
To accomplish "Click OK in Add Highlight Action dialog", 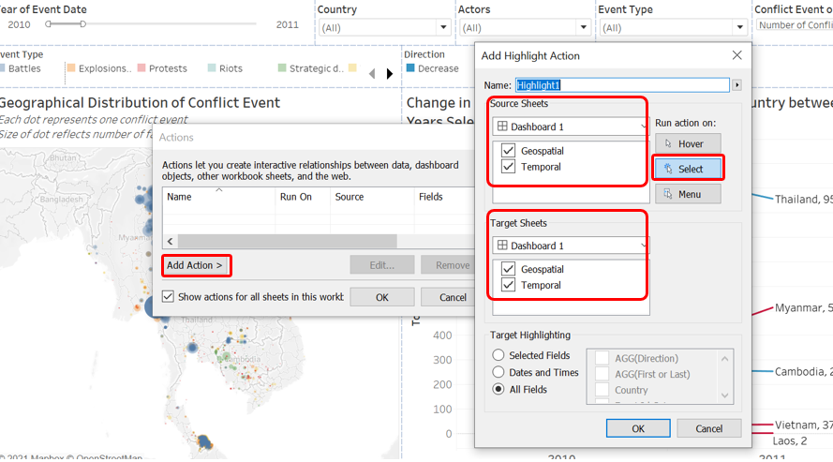I will click(637, 428).
